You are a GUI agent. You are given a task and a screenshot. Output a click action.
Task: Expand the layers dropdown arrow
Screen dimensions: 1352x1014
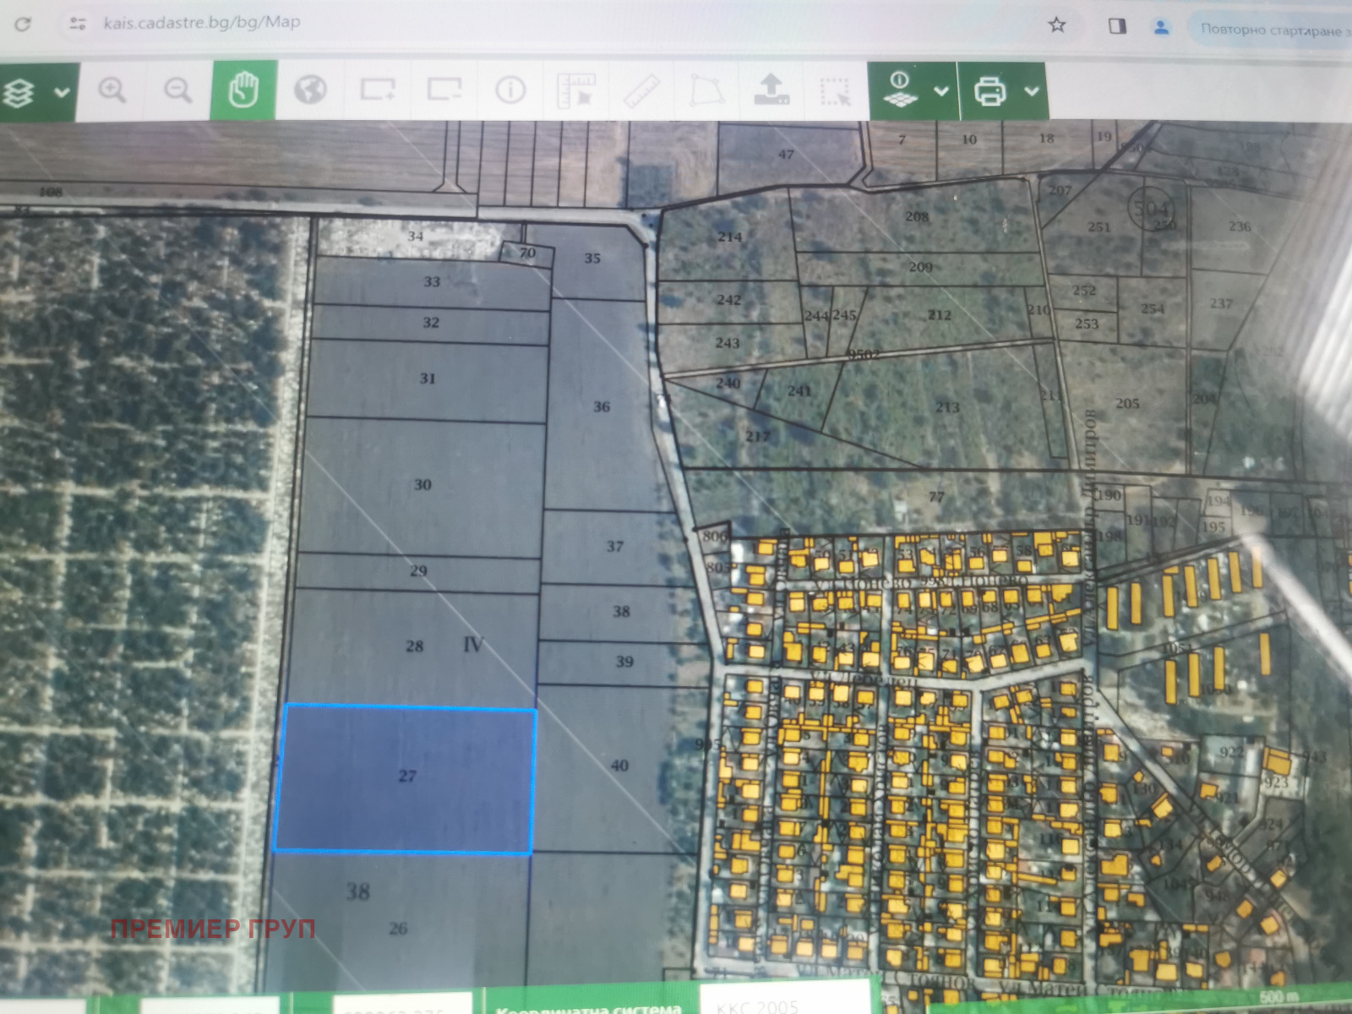tap(62, 92)
